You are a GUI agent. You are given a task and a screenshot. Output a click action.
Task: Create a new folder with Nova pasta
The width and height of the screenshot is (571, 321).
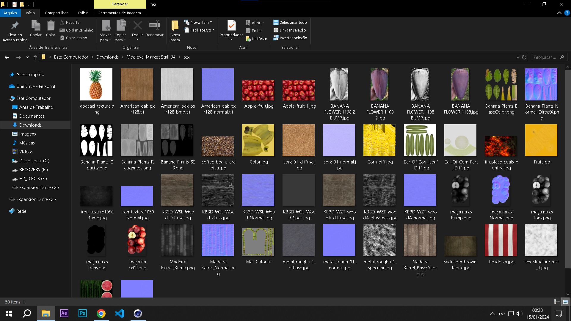(175, 30)
